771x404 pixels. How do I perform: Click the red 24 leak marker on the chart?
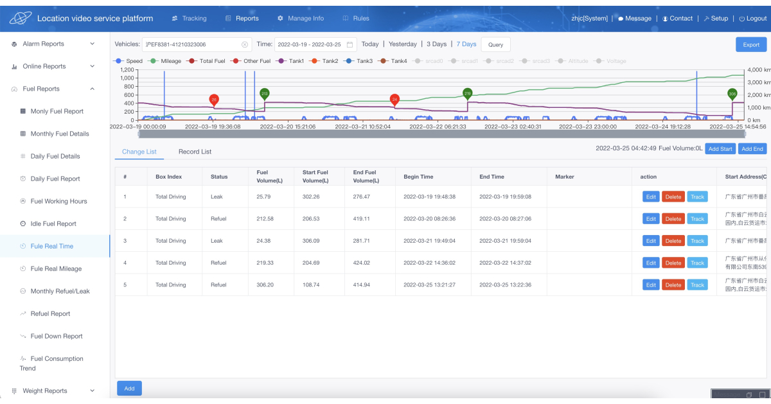click(394, 100)
